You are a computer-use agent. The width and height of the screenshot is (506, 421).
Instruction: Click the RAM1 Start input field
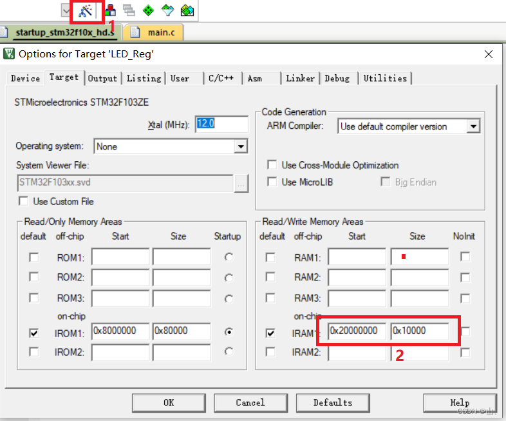coord(357,257)
